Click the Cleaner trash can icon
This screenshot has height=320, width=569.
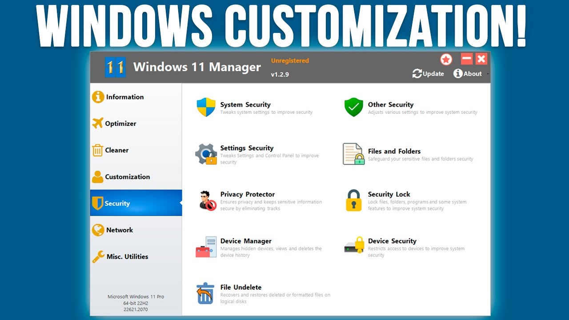(98, 150)
